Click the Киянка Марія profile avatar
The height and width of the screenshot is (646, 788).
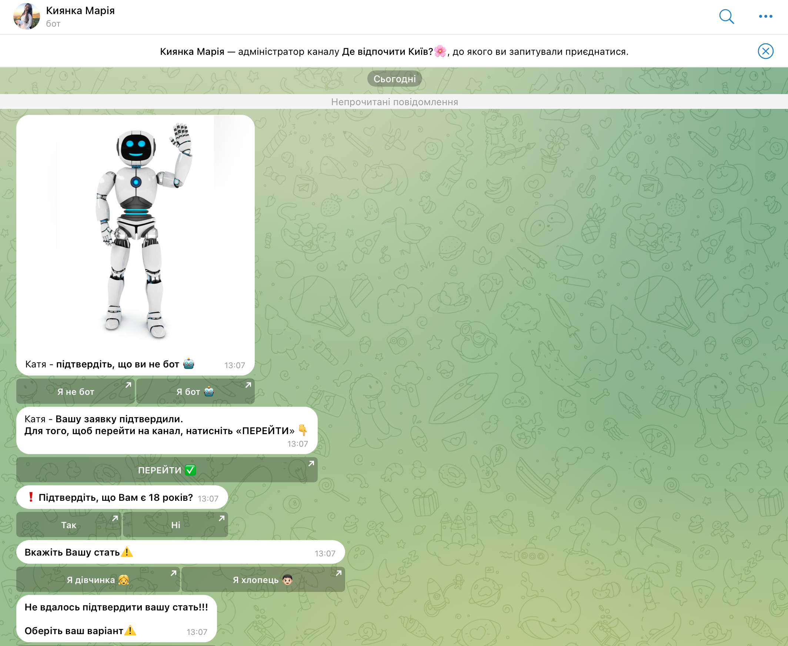(26, 16)
